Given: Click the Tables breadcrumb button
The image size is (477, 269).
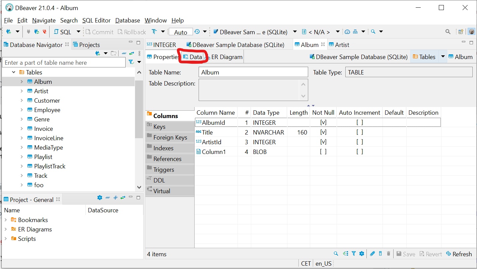Looking at the screenshot, I should [x=424, y=57].
